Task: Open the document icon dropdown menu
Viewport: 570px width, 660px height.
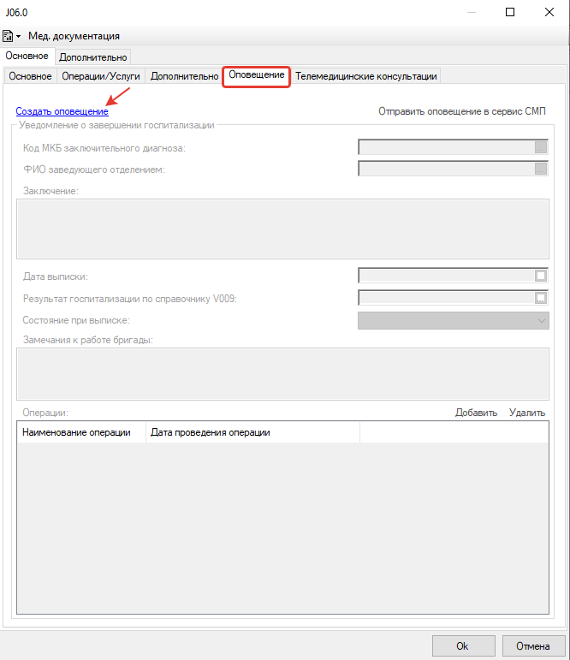Action: click(11, 36)
